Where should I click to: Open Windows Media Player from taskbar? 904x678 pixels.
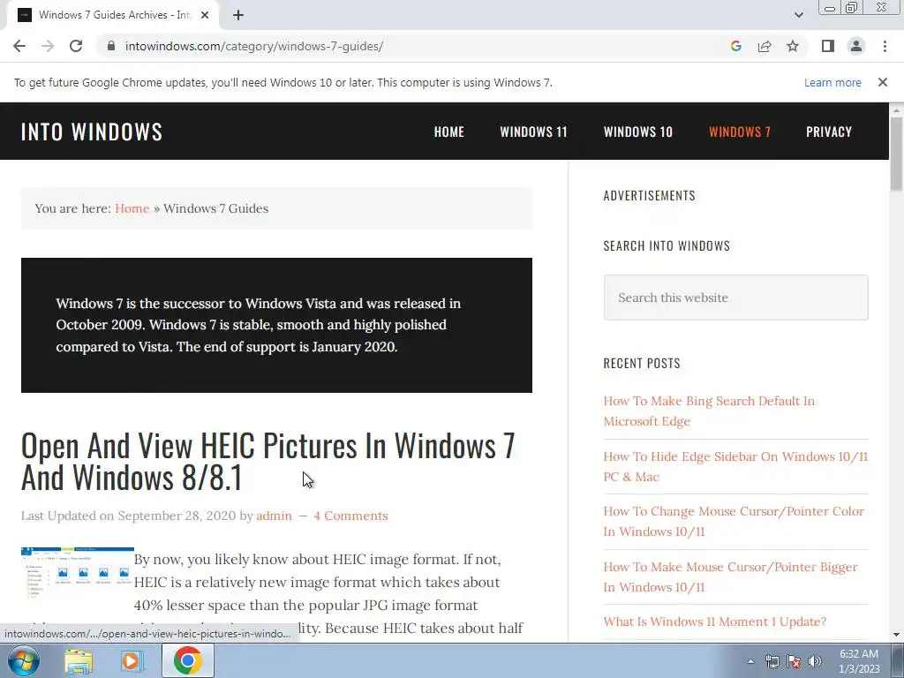point(132,661)
